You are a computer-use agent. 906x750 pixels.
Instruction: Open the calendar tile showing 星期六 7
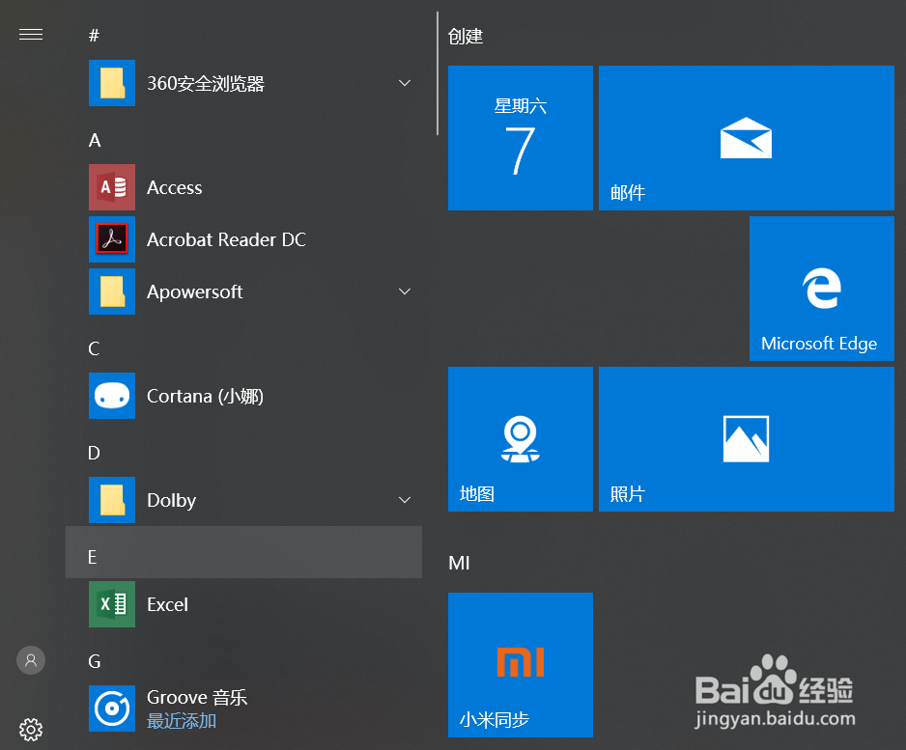[x=521, y=138]
